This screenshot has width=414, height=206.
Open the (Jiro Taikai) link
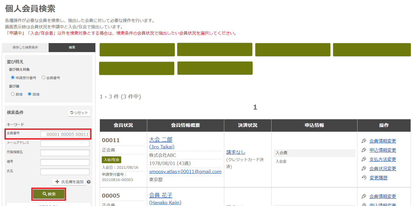coord(162,147)
